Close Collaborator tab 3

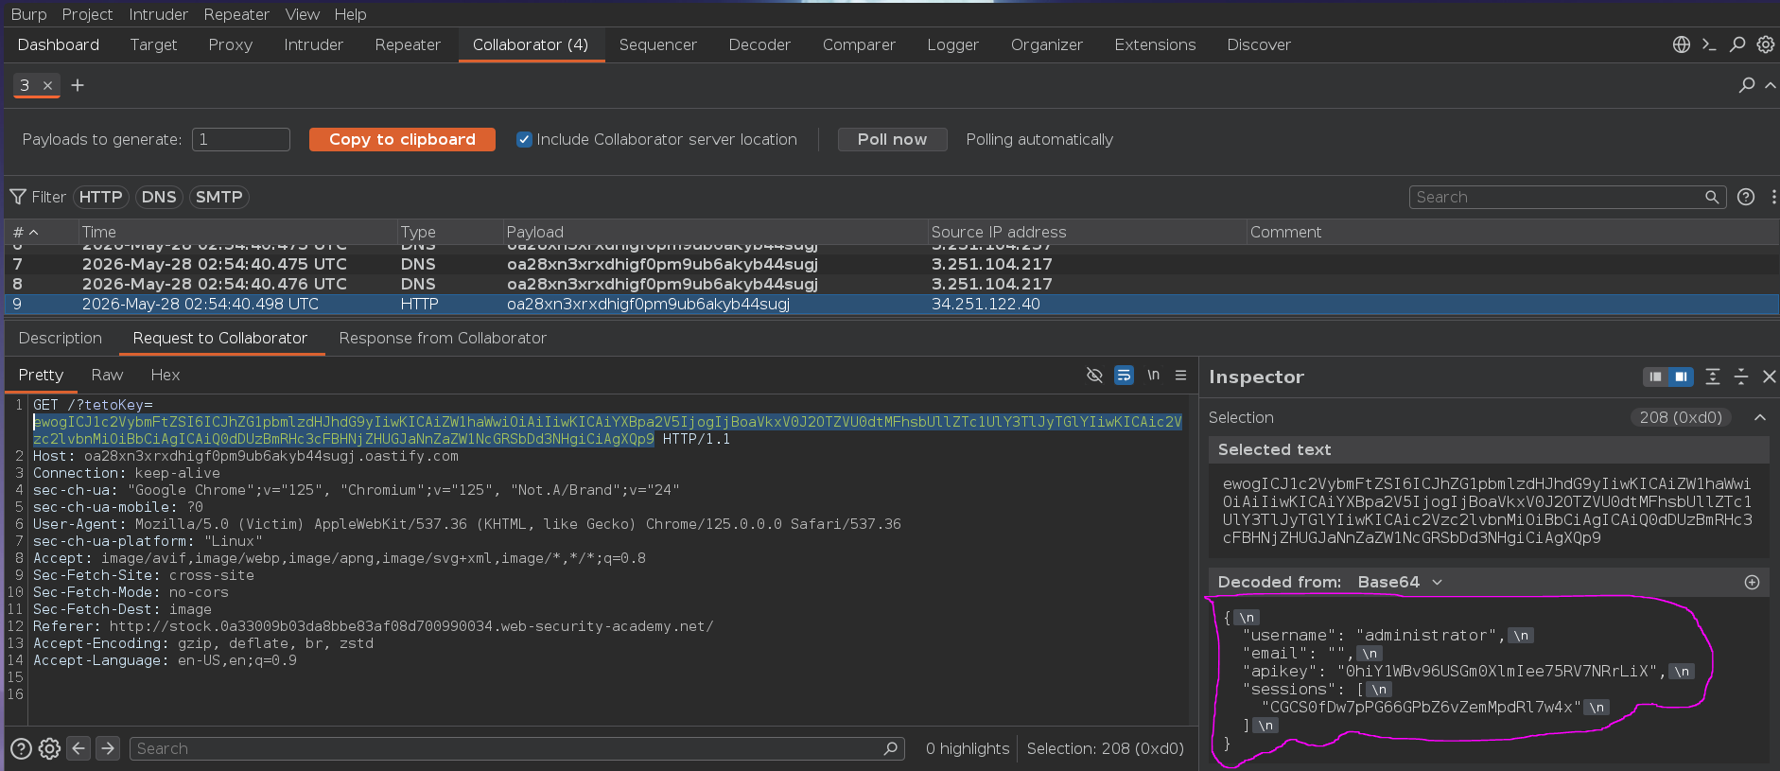[47, 85]
